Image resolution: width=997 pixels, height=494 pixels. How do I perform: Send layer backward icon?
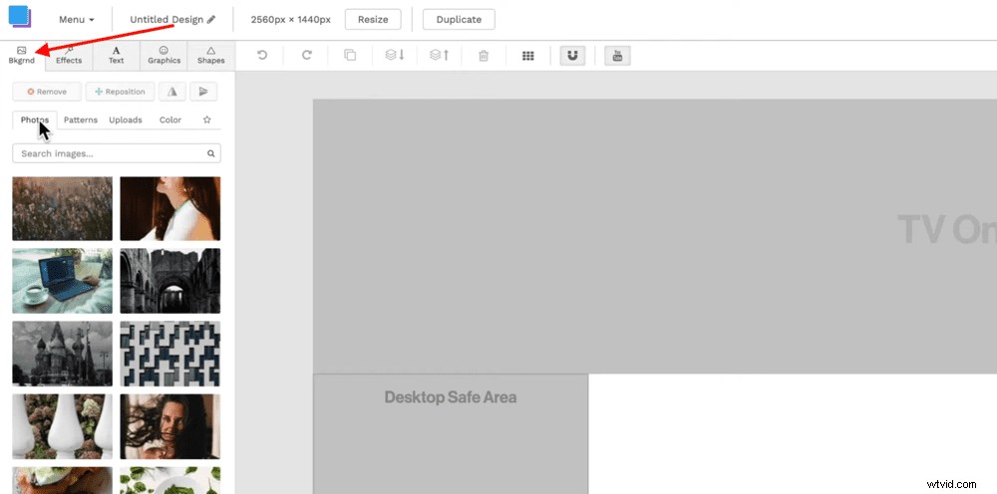pyautogui.click(x=395, y=55)
